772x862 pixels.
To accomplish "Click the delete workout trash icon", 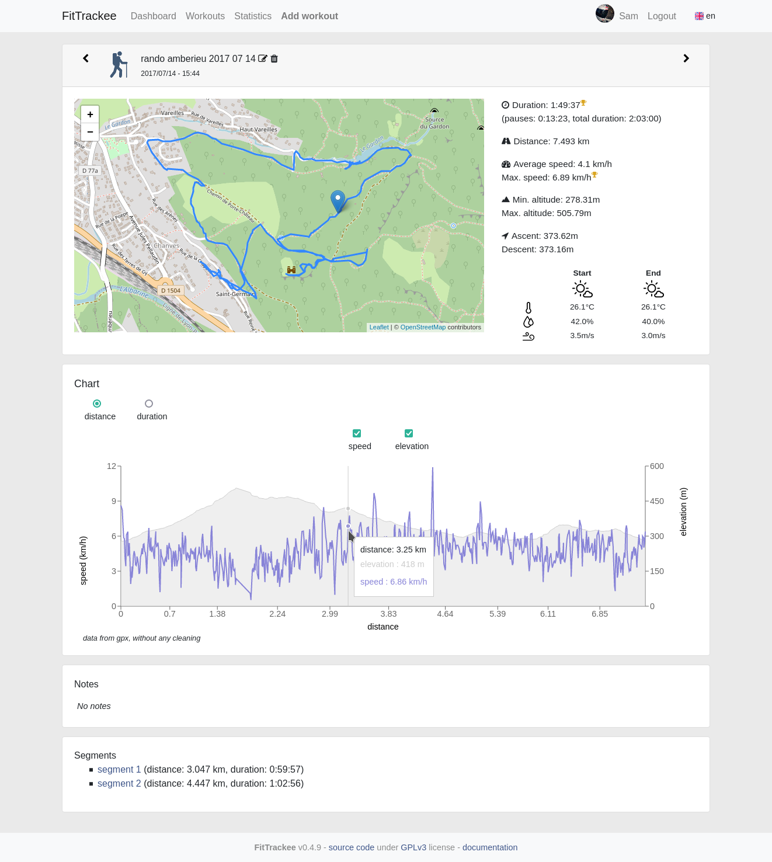I will 274,58.
